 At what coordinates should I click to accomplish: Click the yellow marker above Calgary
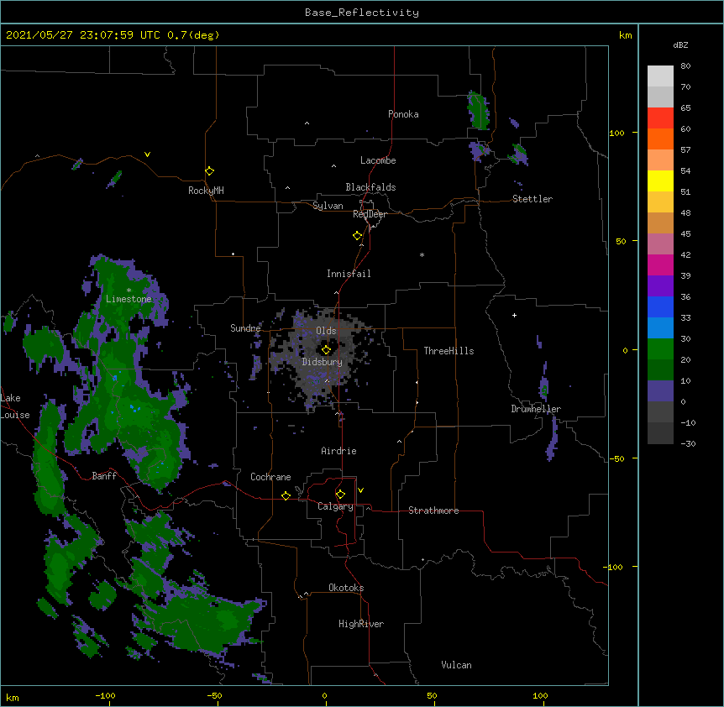(340, 495)
